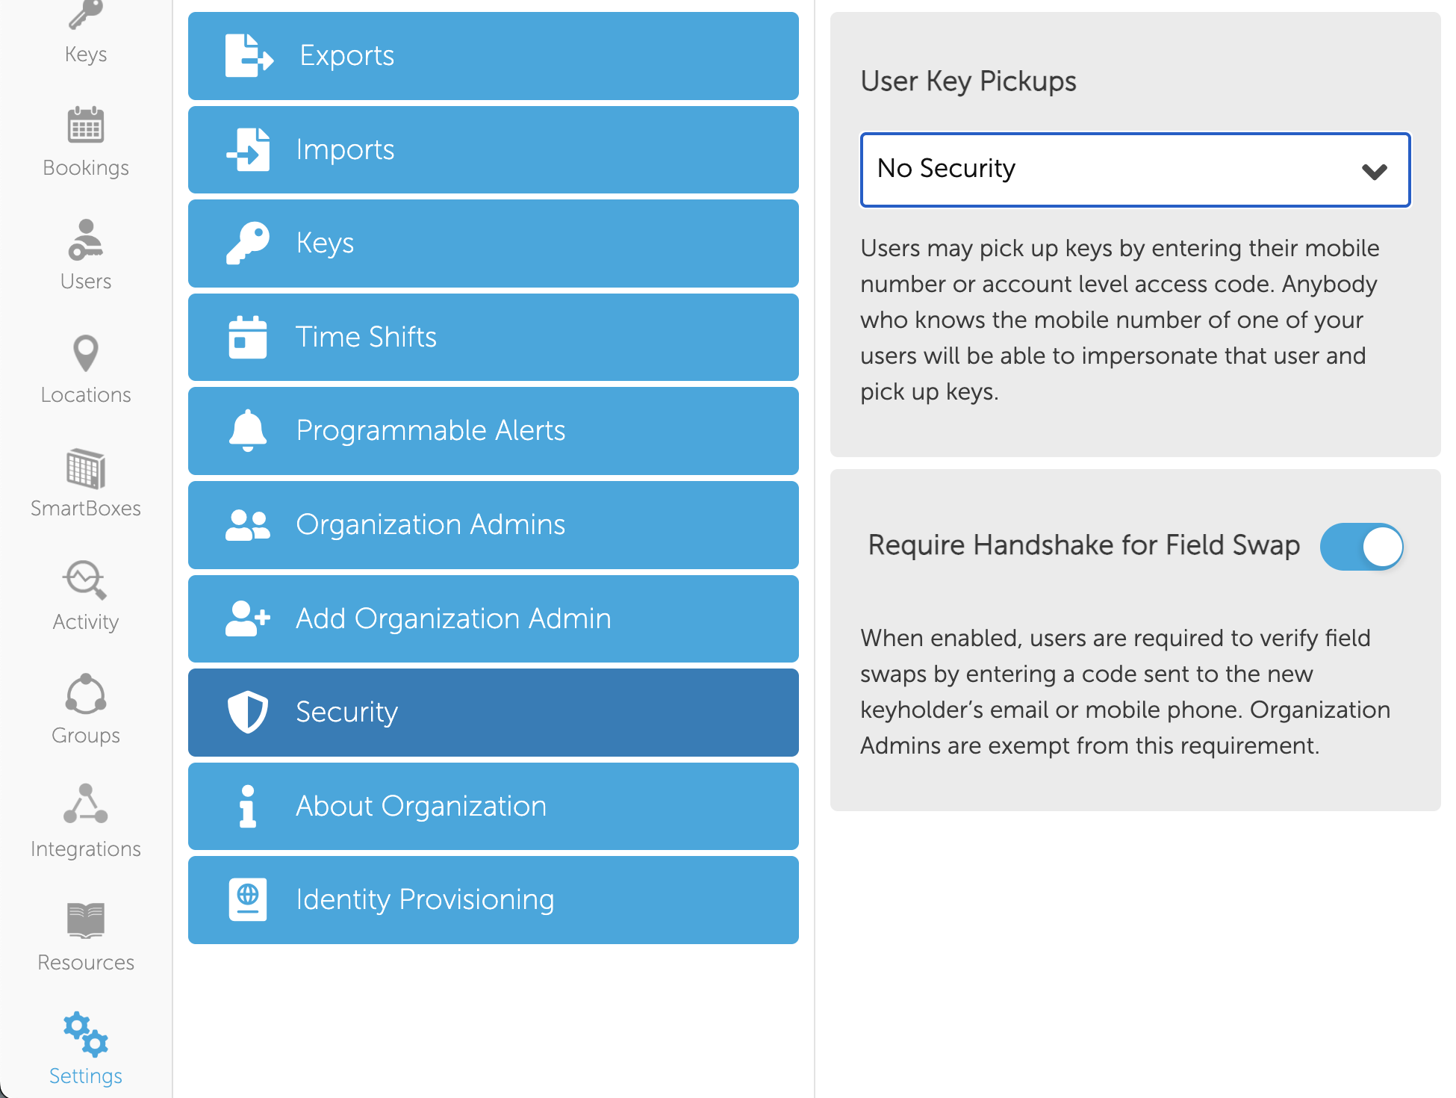This screenshot has width=1456, height=1098.
Task: Open Programmable Alerts settings
Action: 494,431
